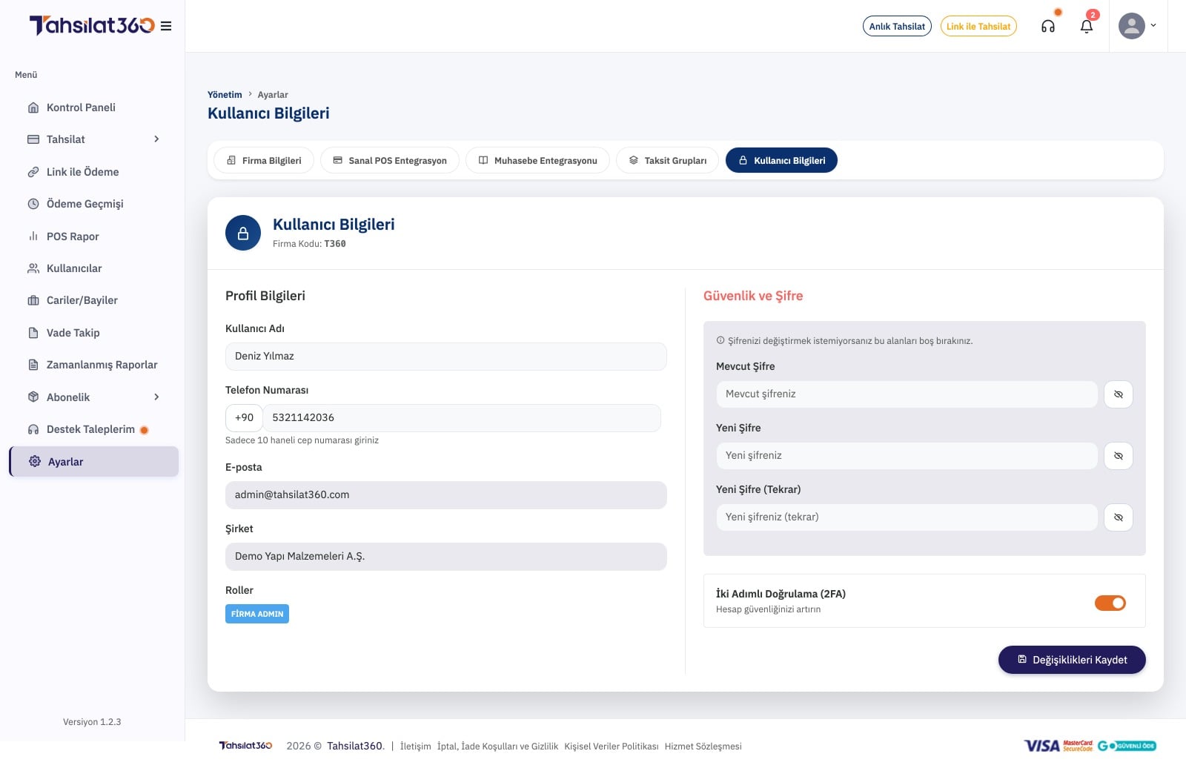Click the Ayarlar breadcrumb text

[x=273, y=95]
